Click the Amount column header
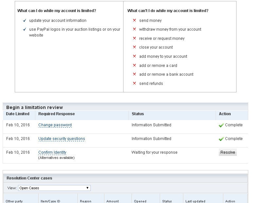264x203 pixels. (x=112, y=201)
